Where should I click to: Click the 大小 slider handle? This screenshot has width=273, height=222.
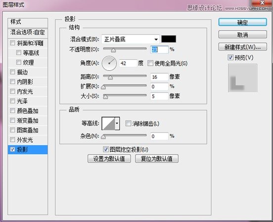(x=105, y=97)
